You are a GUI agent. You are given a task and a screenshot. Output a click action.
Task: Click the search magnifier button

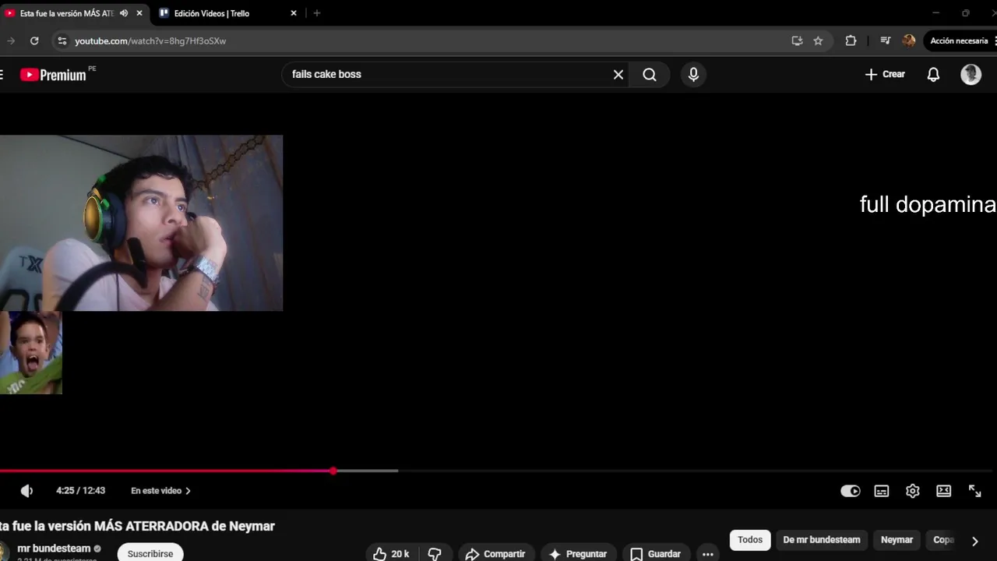click(650, 75)
